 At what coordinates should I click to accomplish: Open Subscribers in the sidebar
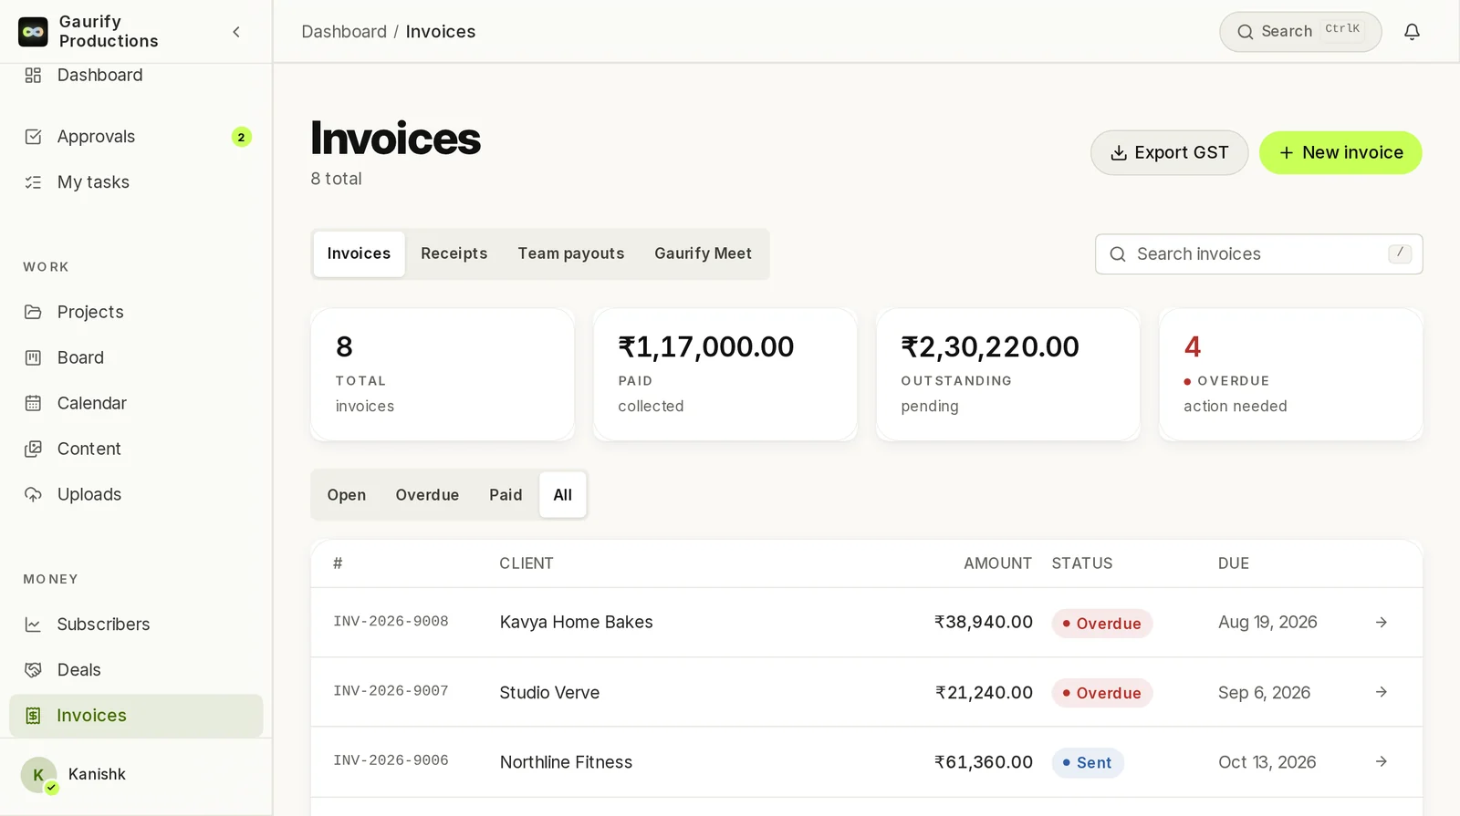click(x=136, y=625)
